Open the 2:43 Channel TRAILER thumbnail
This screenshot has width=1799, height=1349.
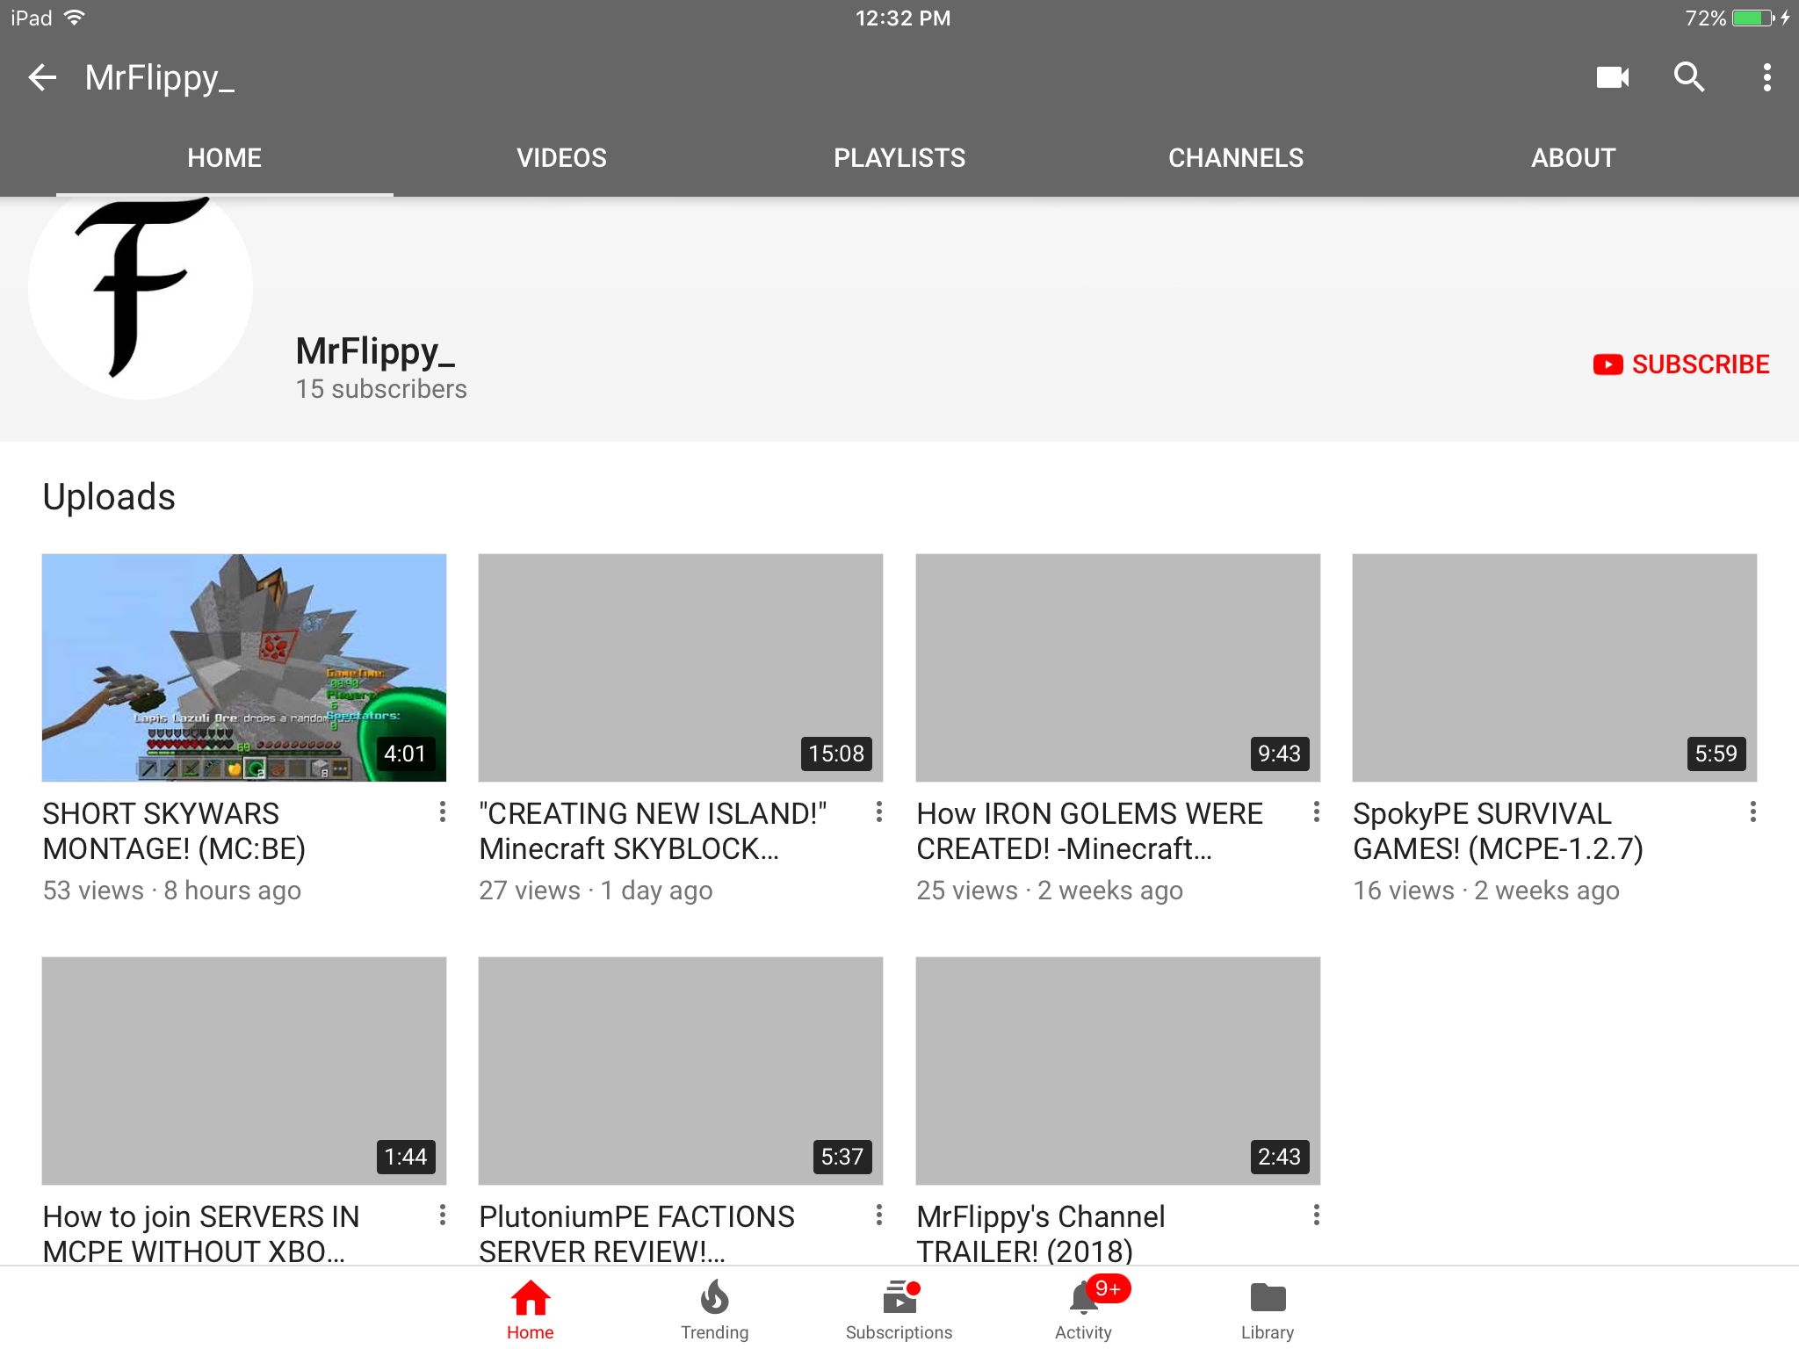[1118, 1071]
